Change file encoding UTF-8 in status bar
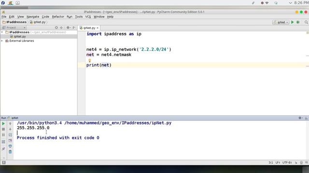Viewport: 309px width, 173px height. pos(287,162)
